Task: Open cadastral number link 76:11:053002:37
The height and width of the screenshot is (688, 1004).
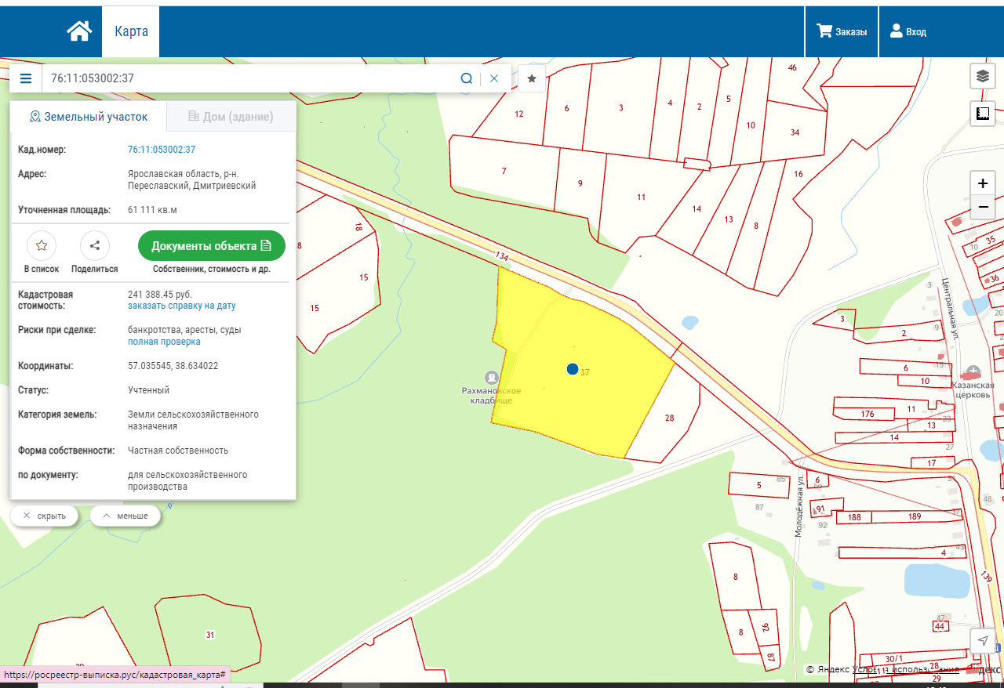Action: (162, 150)
